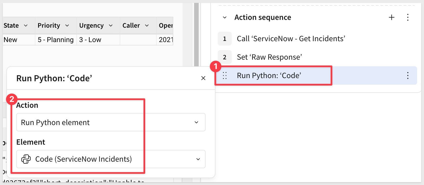Select 'Call ServiceNow - Get Incidents' action
Viewport: 424px width, 185px height.
(291, 39)
